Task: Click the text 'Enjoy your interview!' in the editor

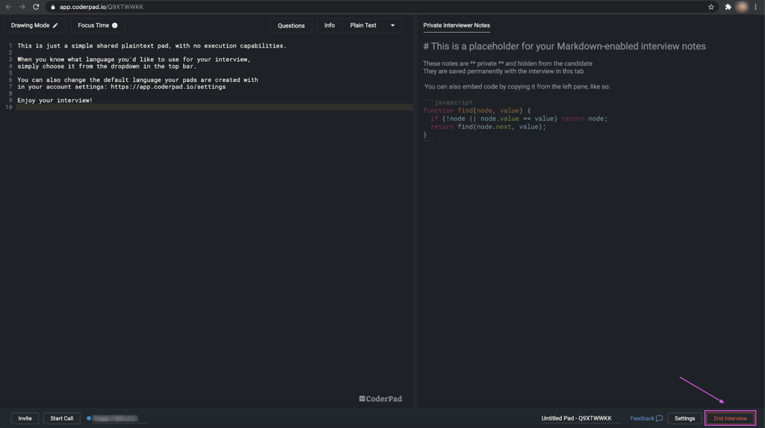Action: [x=55, y=101]
